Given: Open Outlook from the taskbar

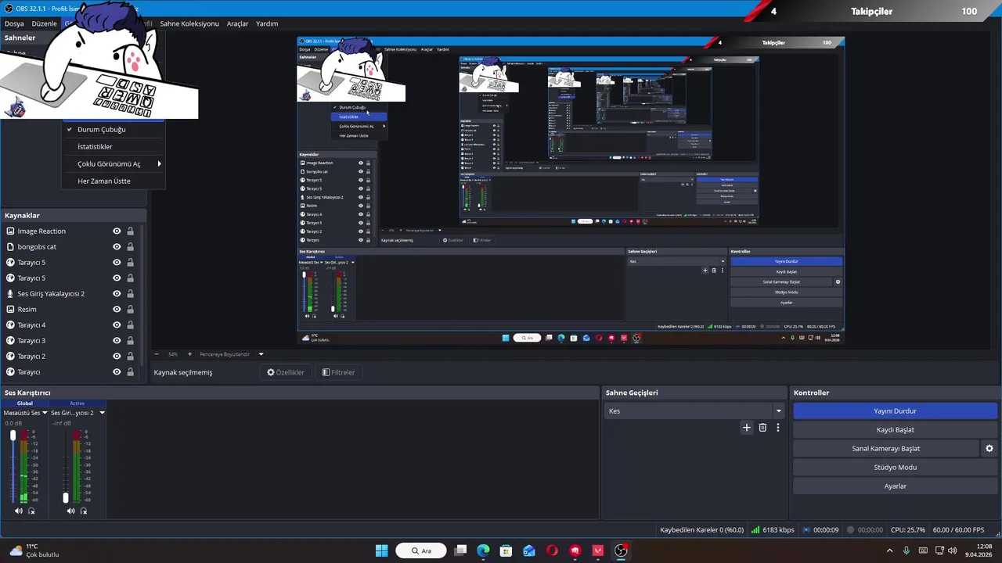Looking at the screenshot, I should pos(529,550).
